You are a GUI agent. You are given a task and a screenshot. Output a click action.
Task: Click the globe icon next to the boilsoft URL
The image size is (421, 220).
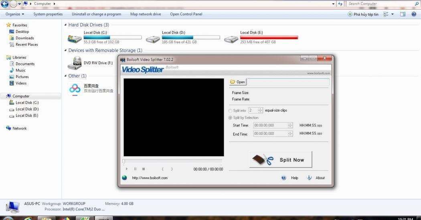[125, 178]
